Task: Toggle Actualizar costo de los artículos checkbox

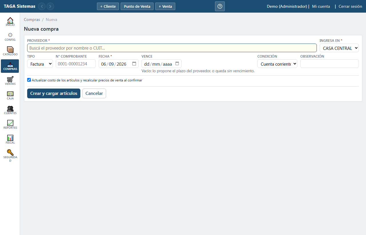Action: [29, 80]
